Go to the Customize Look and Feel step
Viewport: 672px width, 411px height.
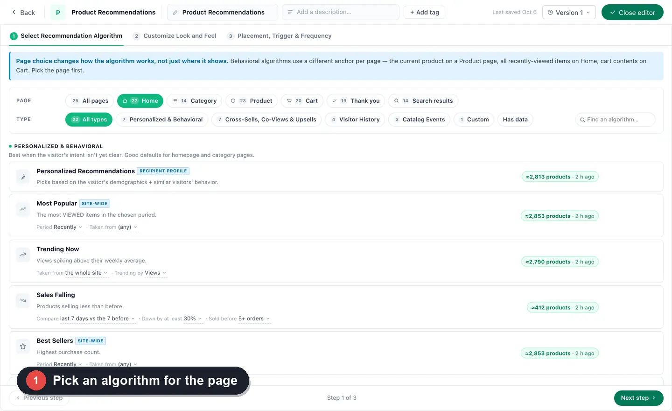point(175,36)
